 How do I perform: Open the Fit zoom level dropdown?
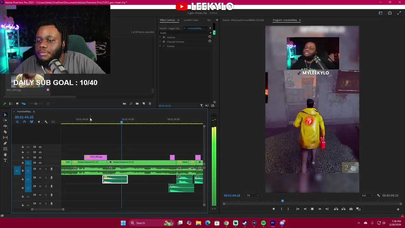[x=253, y=195]
